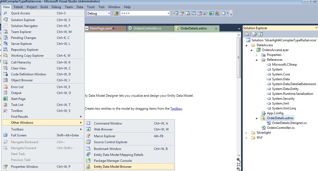
Task: Click the Web Browser icon in the submenu
Action: [x=88, y=129]
